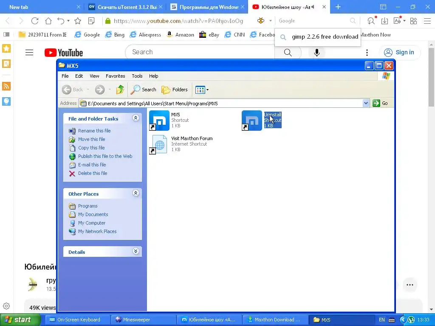
Task: Select gimp 2.2.6 free download suggestion
Action: coord(318,37)
